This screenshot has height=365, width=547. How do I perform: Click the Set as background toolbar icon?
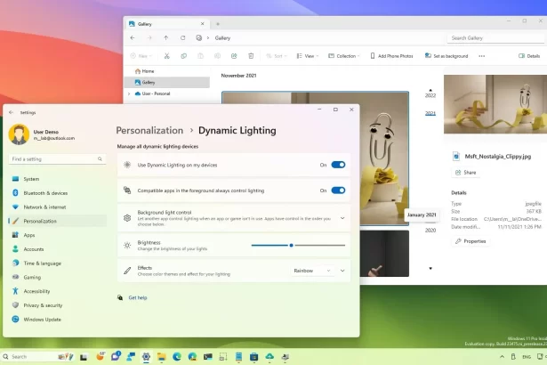pos(428,55)
